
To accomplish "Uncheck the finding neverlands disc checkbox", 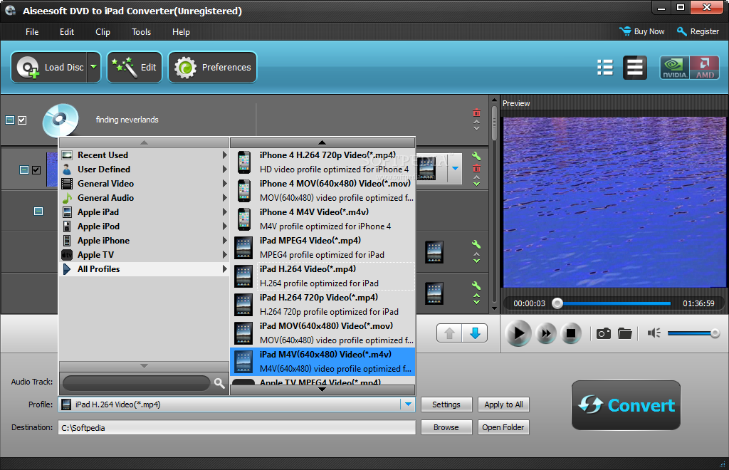I will 22,120.
